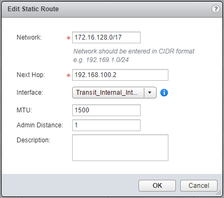Open help via the question mark icon
Screen dimensions: 224x198
pyautogui.click(x=215, y=9)
